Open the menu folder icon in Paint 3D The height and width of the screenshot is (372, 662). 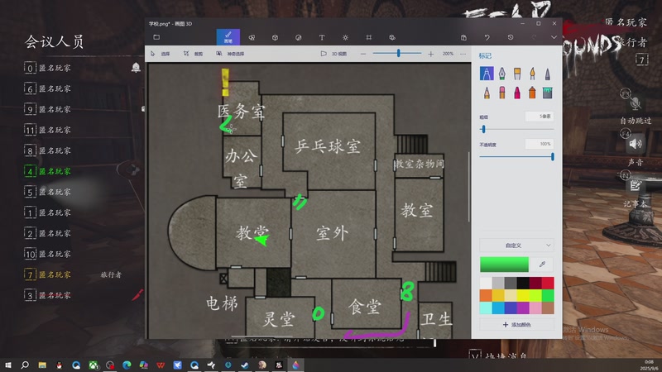[x=156, y=37]
